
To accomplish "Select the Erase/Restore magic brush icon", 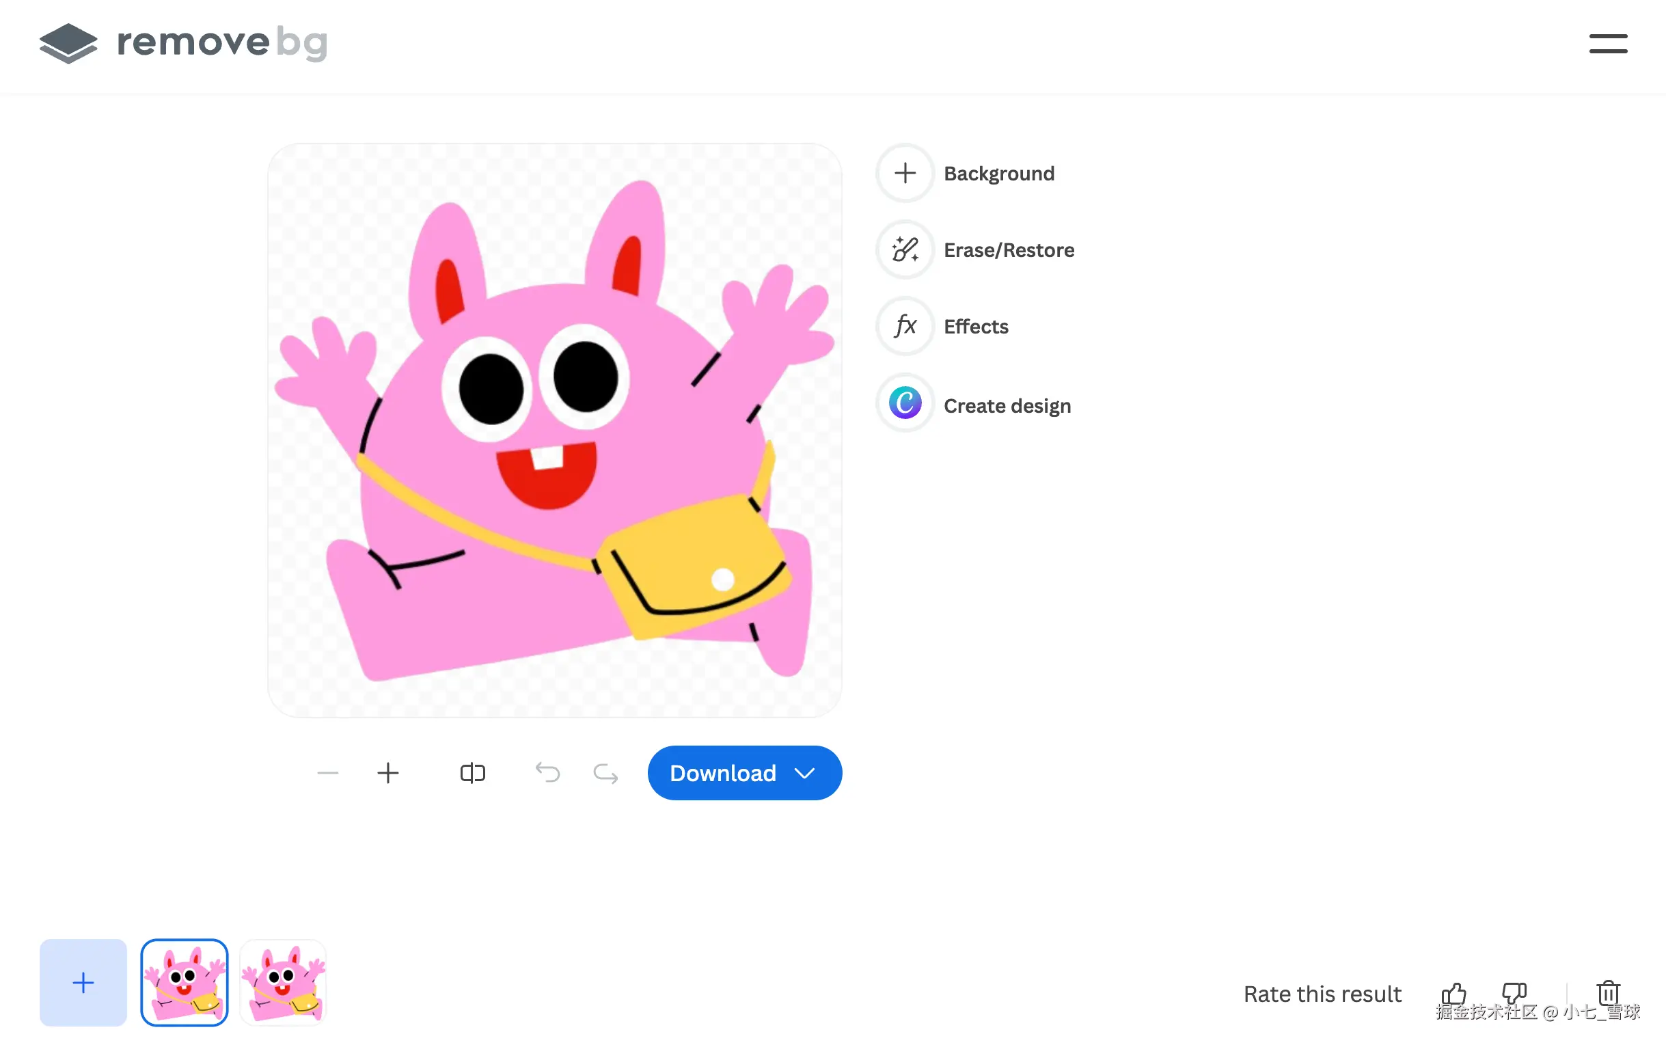I will click(905, 250).
